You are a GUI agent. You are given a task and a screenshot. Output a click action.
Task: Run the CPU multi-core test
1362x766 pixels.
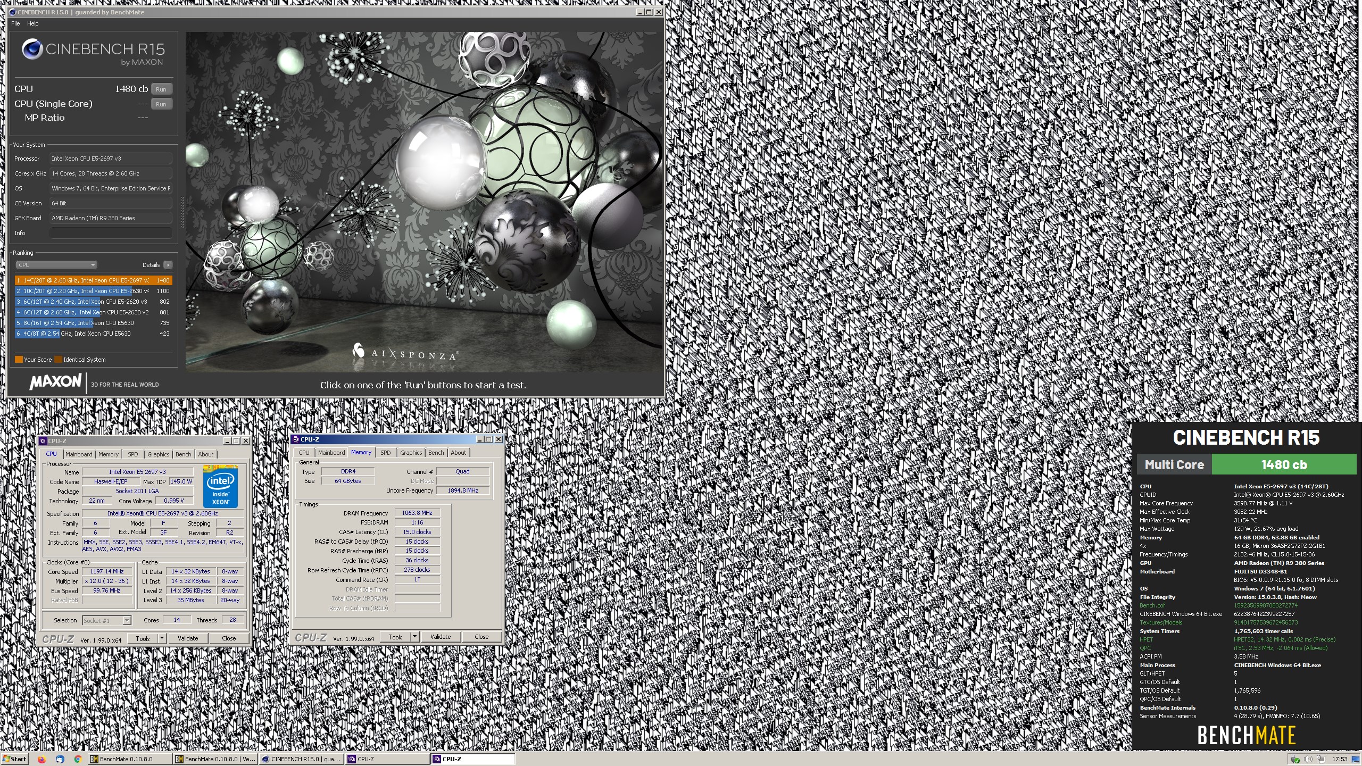point(161,89)
